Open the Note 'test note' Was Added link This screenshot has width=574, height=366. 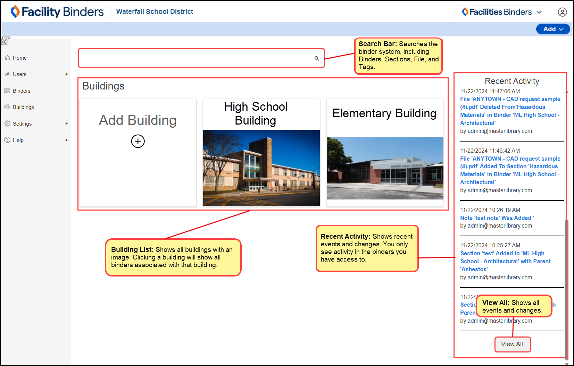pos(497,218)
